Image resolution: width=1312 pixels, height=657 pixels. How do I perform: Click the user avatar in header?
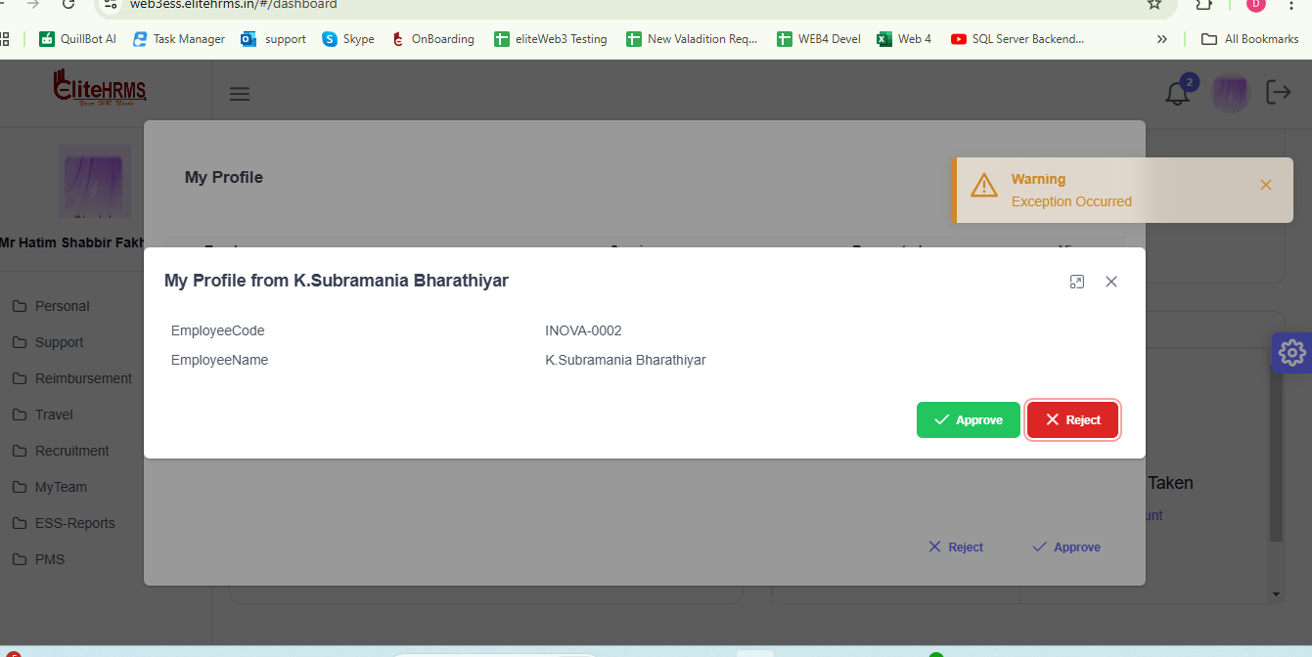pos(1230,94)
